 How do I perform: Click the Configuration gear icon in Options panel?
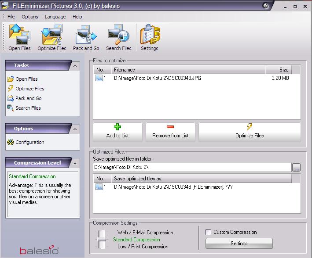(x=11, y=142)
